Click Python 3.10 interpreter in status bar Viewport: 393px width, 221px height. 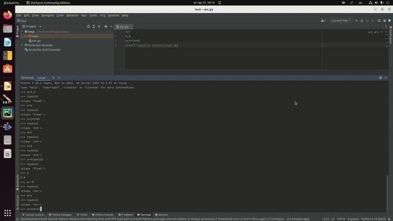pos(373,219)
